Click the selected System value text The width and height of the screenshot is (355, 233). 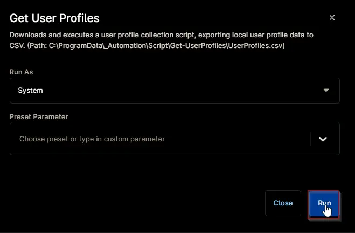point(30,91)
